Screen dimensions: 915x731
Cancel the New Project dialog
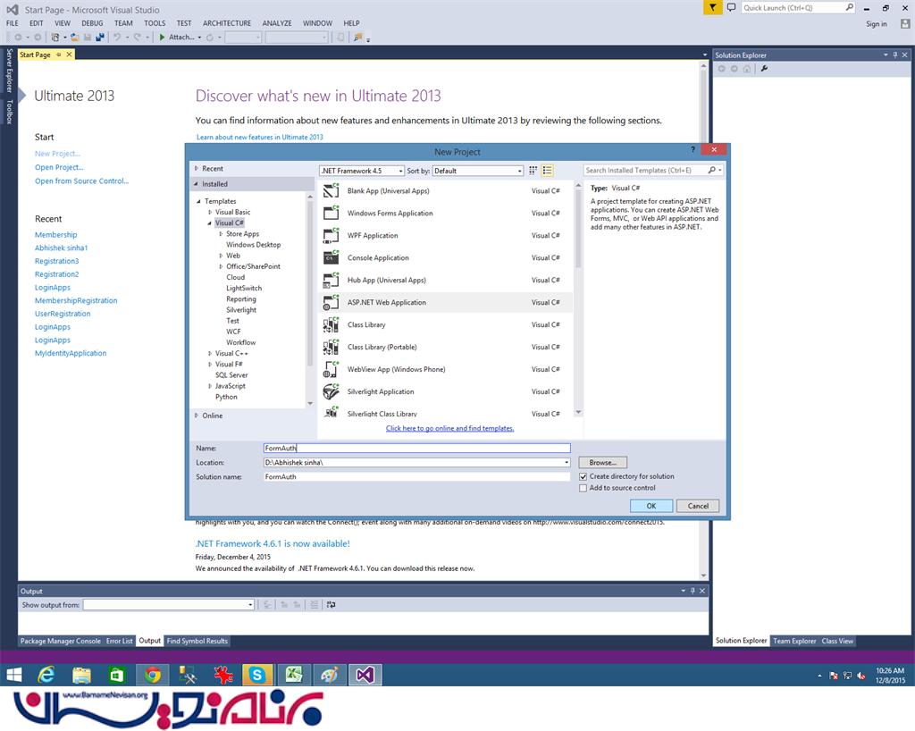[698, 507]
